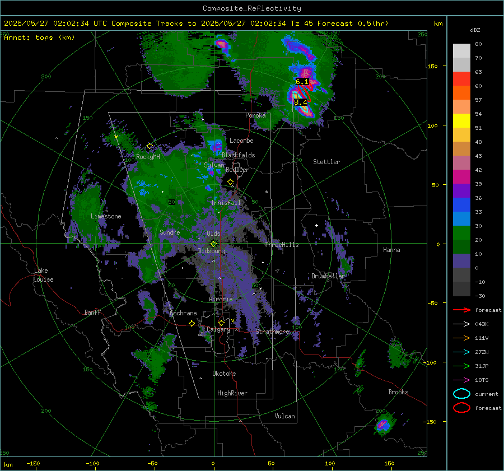Click the Ponoka city label

click(x=255, y=115)
